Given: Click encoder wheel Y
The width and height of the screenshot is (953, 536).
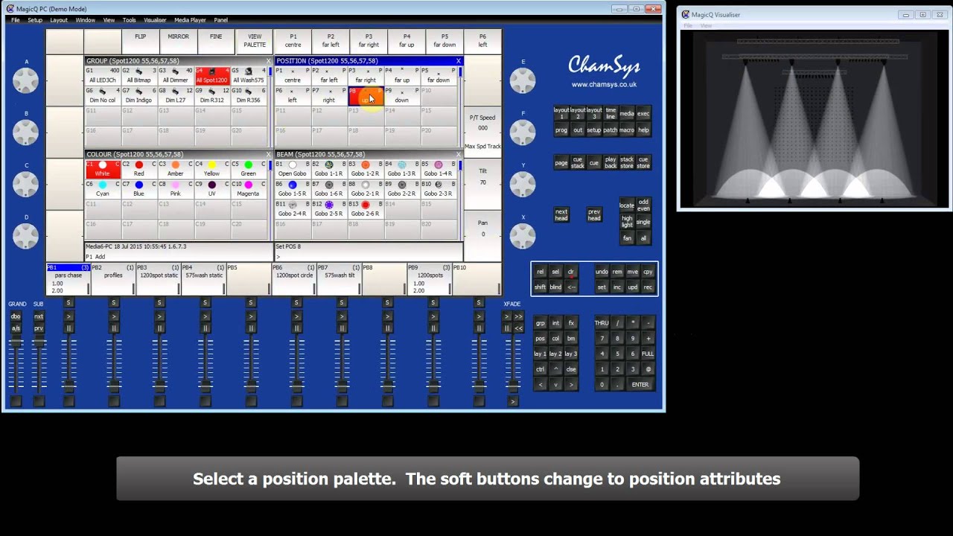Looking at the screenshot, I should 523,184.
